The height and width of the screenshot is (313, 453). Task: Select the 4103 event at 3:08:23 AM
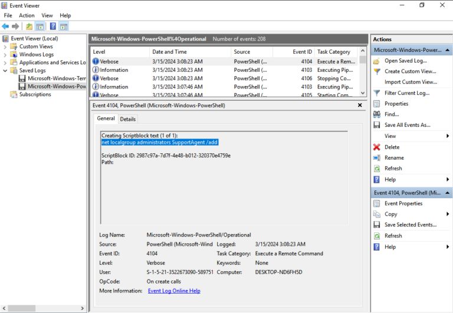(x=225, y=70)
